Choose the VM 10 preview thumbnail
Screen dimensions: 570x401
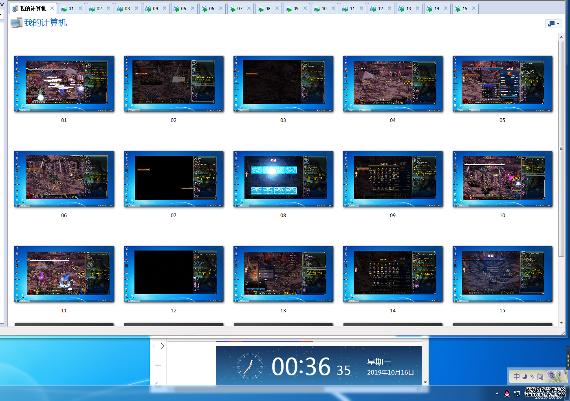tap(502, 179)
